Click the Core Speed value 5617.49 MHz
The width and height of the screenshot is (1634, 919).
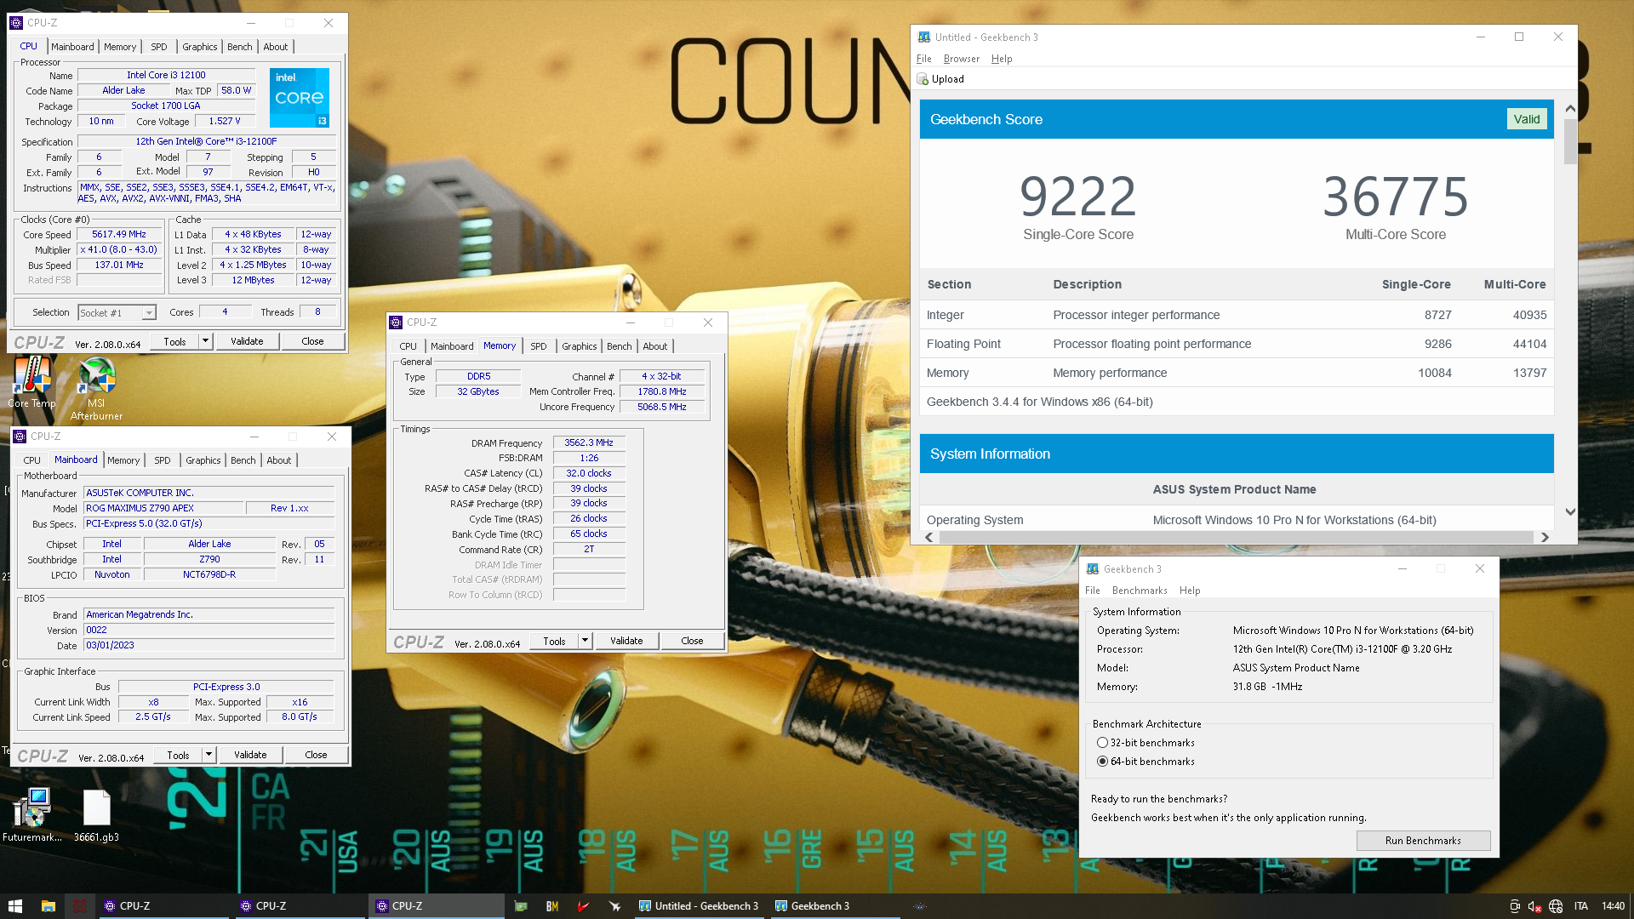tap(119, 235)
